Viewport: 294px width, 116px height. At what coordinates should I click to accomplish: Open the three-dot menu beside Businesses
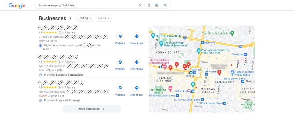pyautogui.click(x=71, y=18)
